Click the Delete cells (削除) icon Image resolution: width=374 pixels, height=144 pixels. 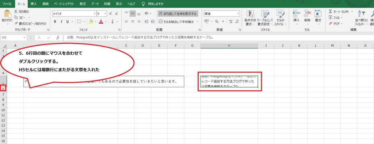pyautogui.click(x=308, y=13)
